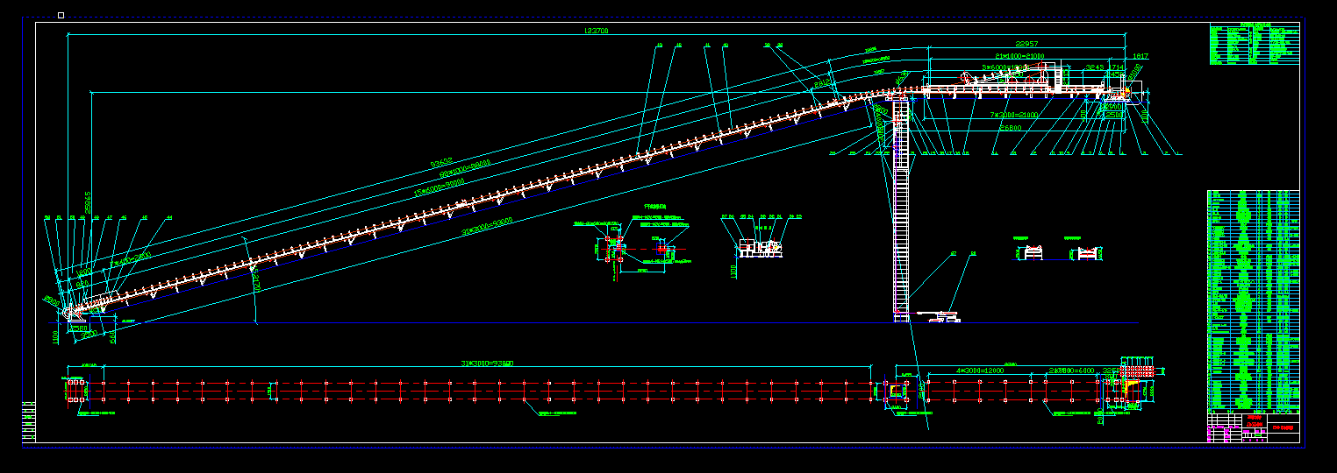Click the green parts list table
Image resolution: width=1337 pixels, height=473 pixels.
[1253, 298]
